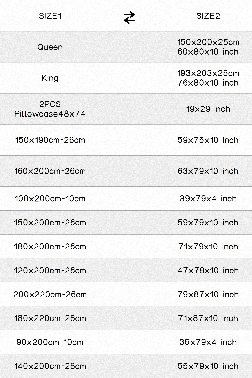This screenshot has height=378, width=252.
Task: Select the 120x200cm-26cm size row
Action: tap(126, 270)
